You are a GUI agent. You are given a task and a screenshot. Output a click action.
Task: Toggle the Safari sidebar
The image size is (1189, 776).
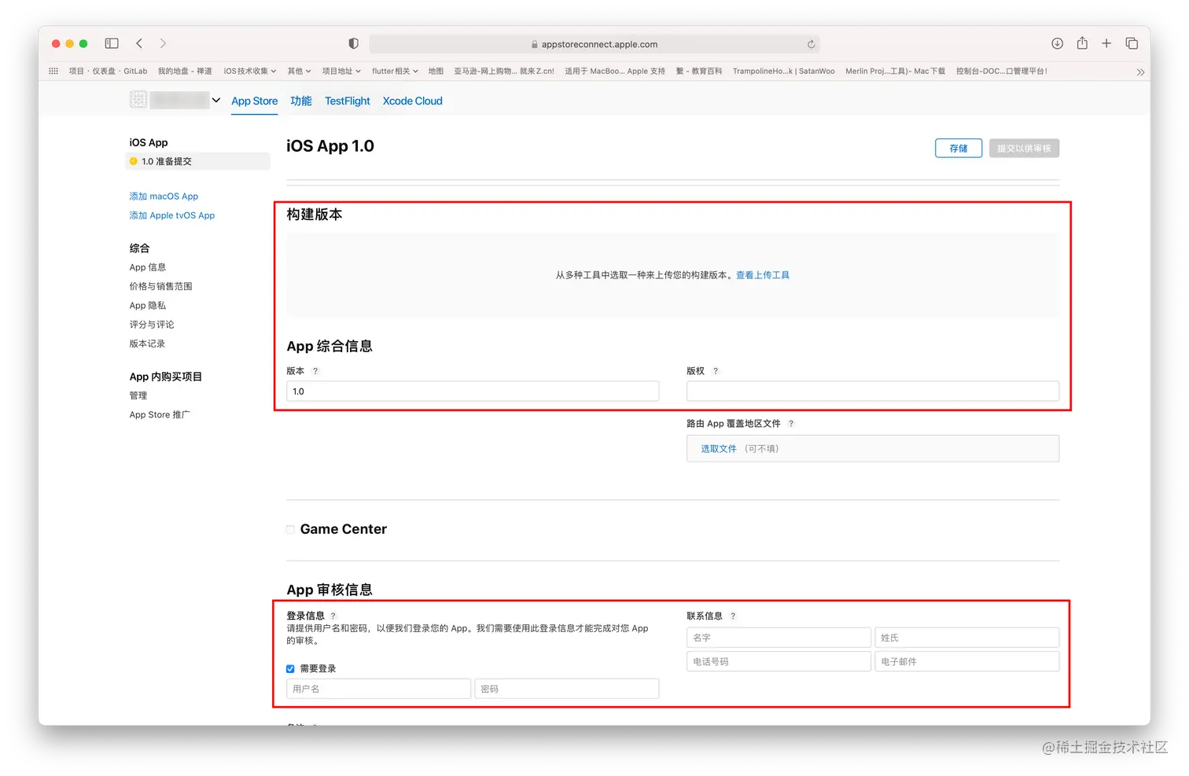112,43
